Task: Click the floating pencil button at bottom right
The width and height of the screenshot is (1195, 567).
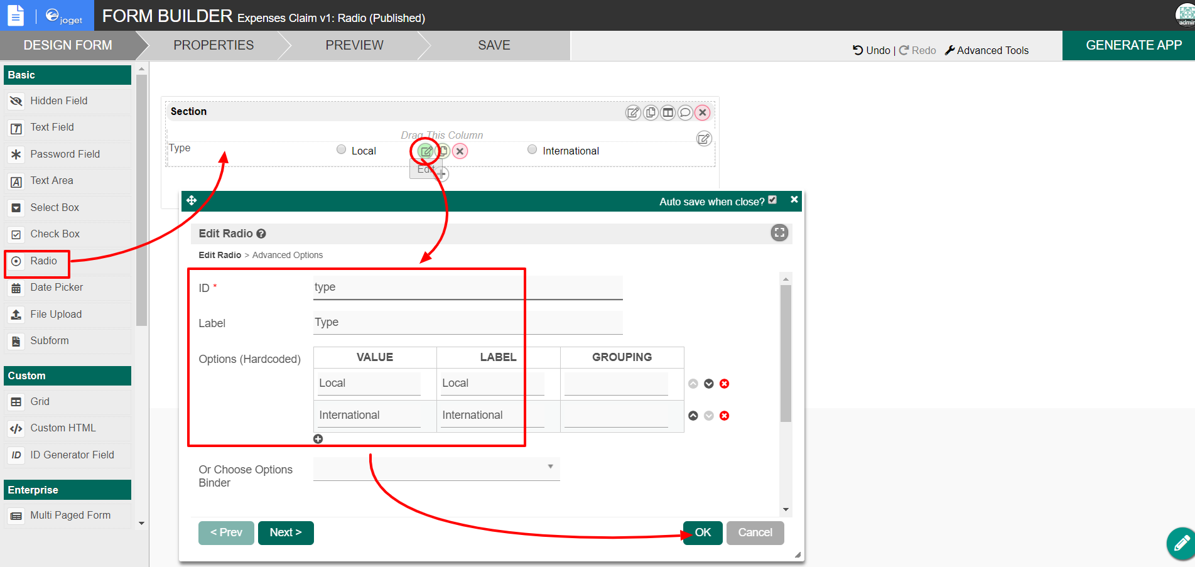Action: click(x=1180, y=543)
